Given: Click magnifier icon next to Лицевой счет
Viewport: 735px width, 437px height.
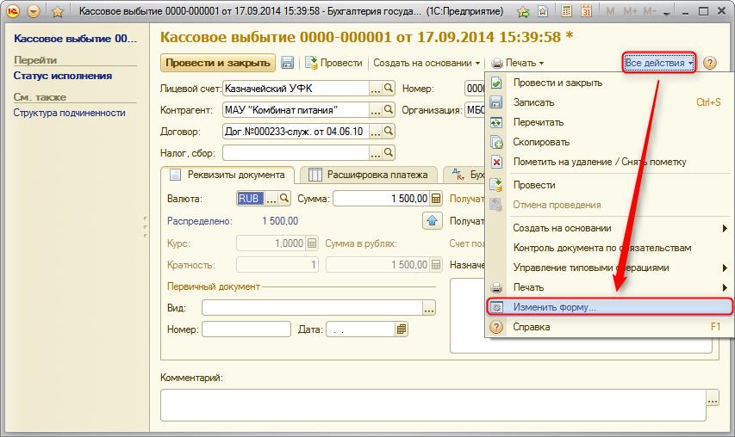Looking at the screenshot, I should click(x=389, y=88).
